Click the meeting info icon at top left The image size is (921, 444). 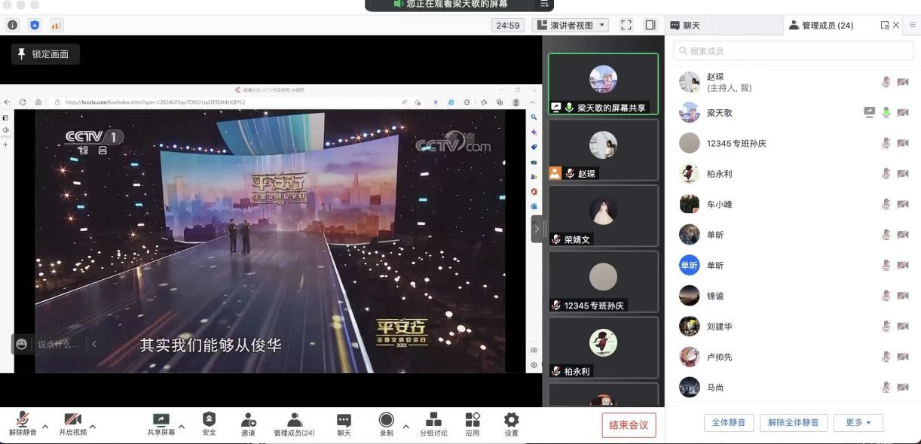tap(13, 25)
